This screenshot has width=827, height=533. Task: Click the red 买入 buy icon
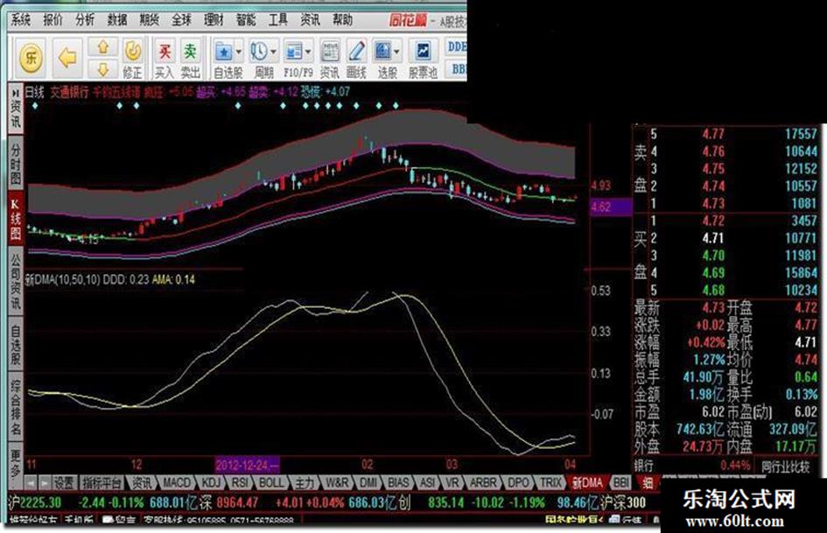pos(164,59)
